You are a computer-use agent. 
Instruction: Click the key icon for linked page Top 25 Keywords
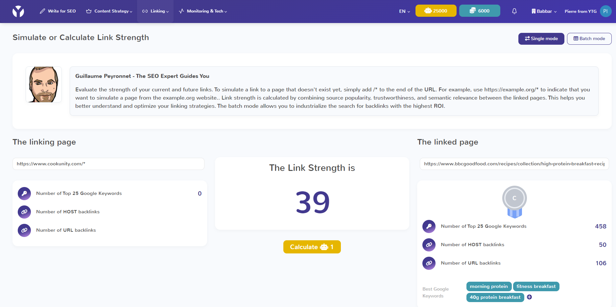click(x=429, y=226)
